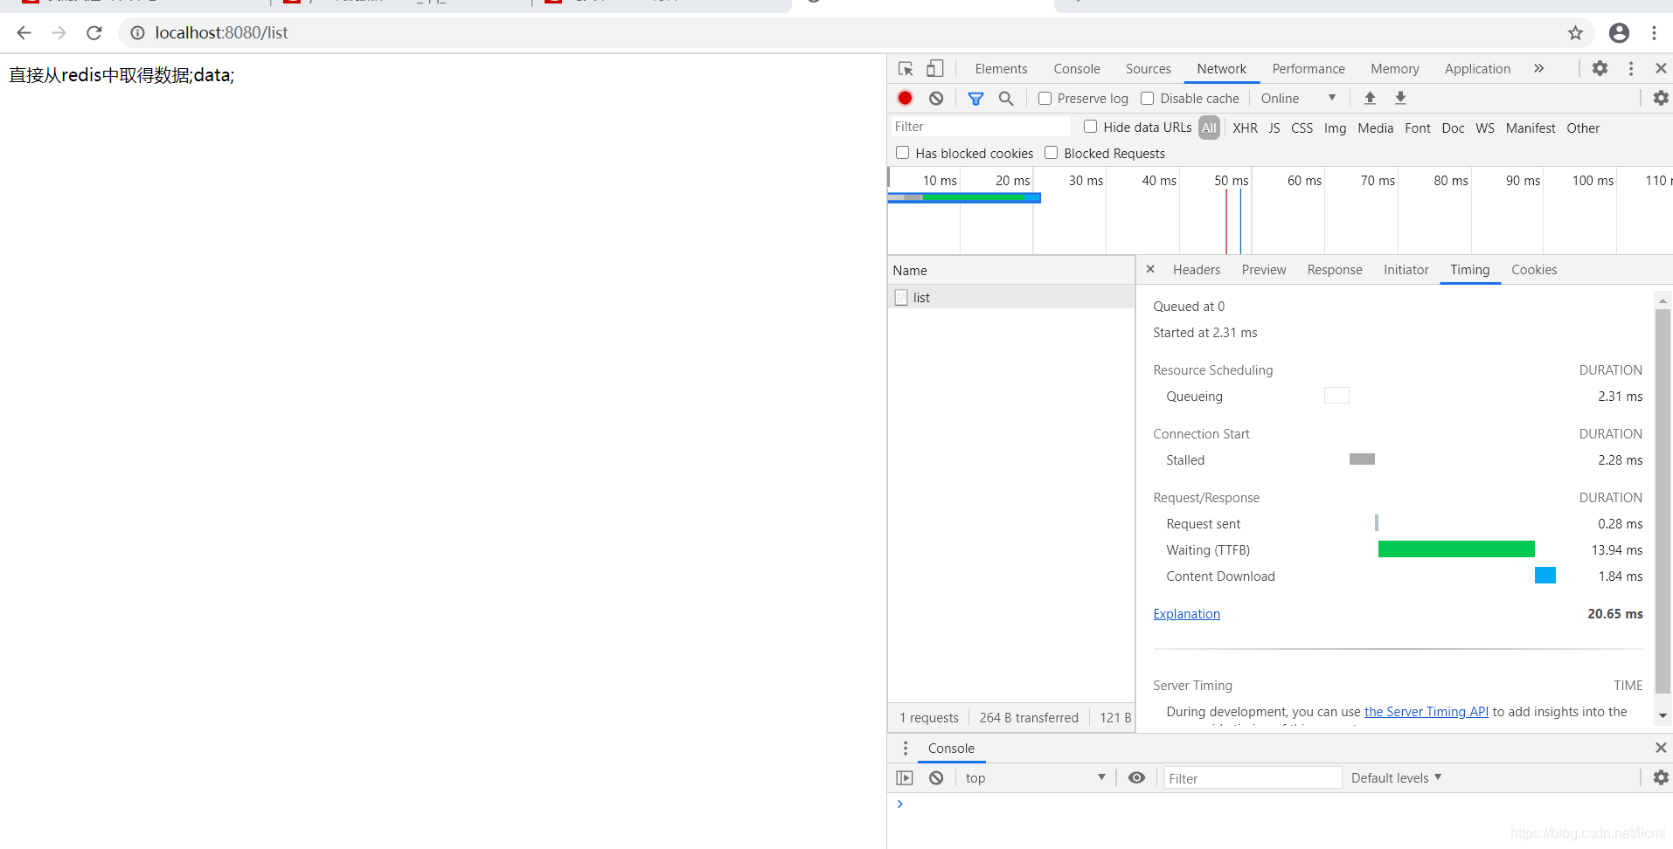Open the console context 'top' dropdown

pos(1035,777)
